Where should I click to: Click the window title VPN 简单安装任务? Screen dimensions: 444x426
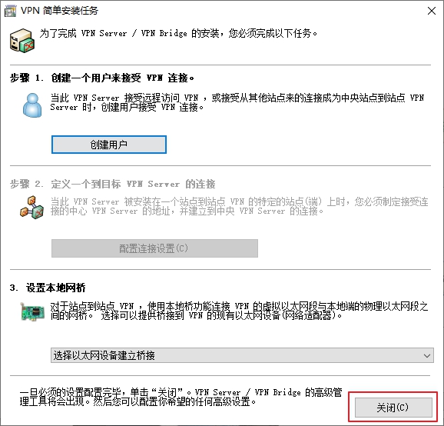(59, 11)
